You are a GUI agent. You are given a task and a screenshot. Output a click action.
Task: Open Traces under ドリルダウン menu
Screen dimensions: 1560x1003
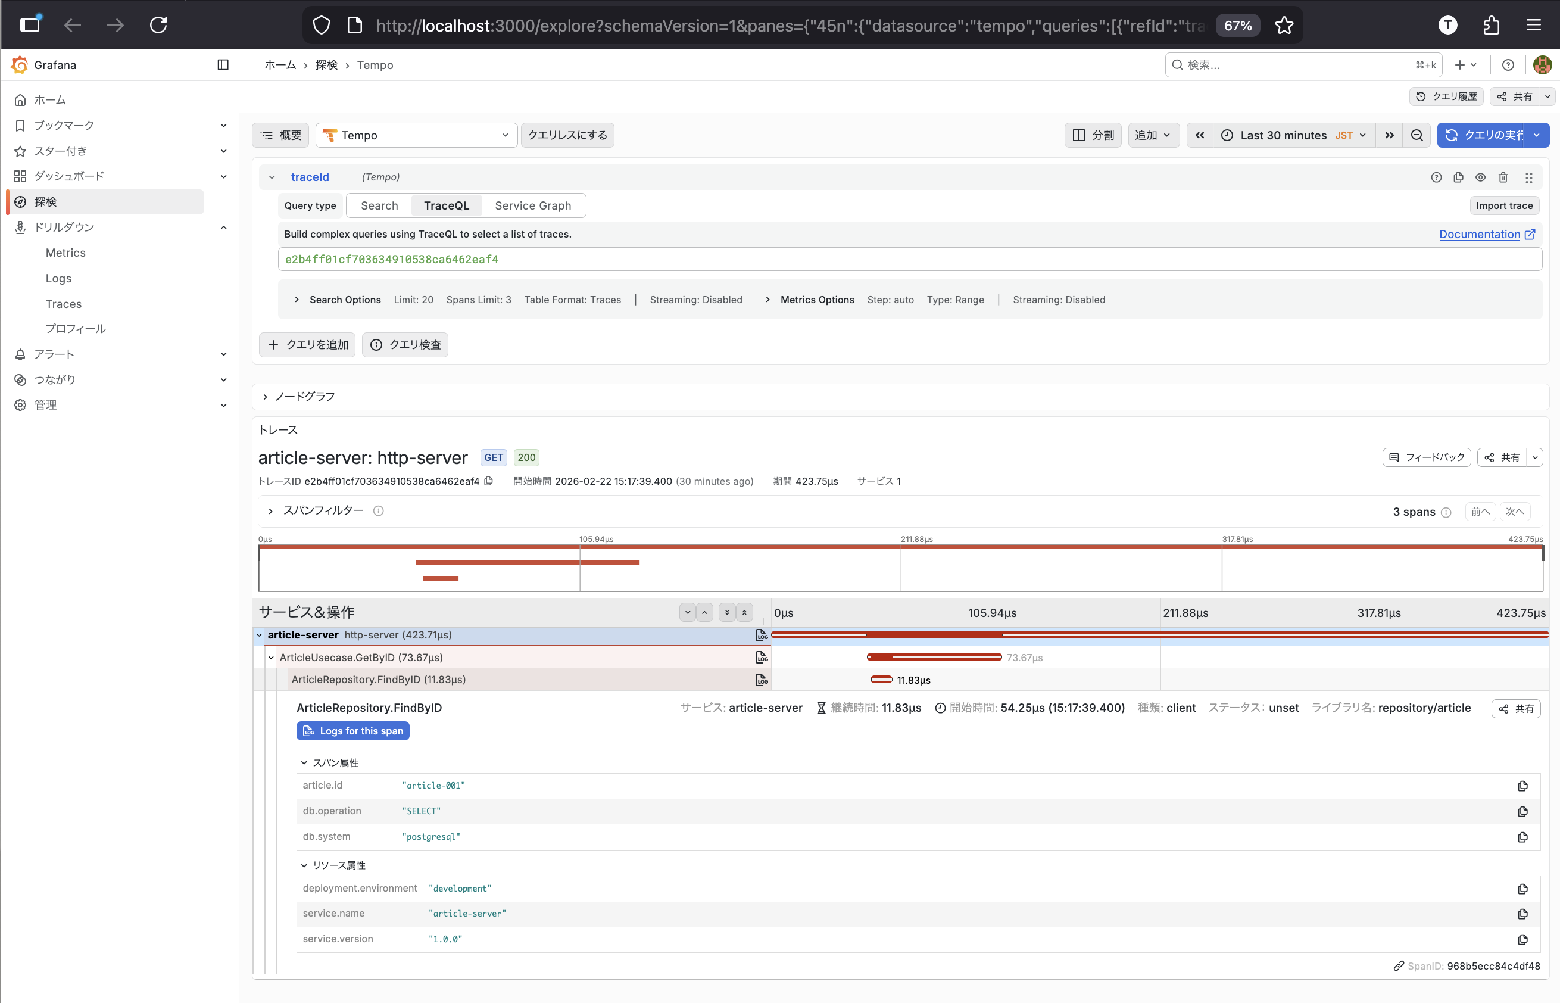[63, 304]
